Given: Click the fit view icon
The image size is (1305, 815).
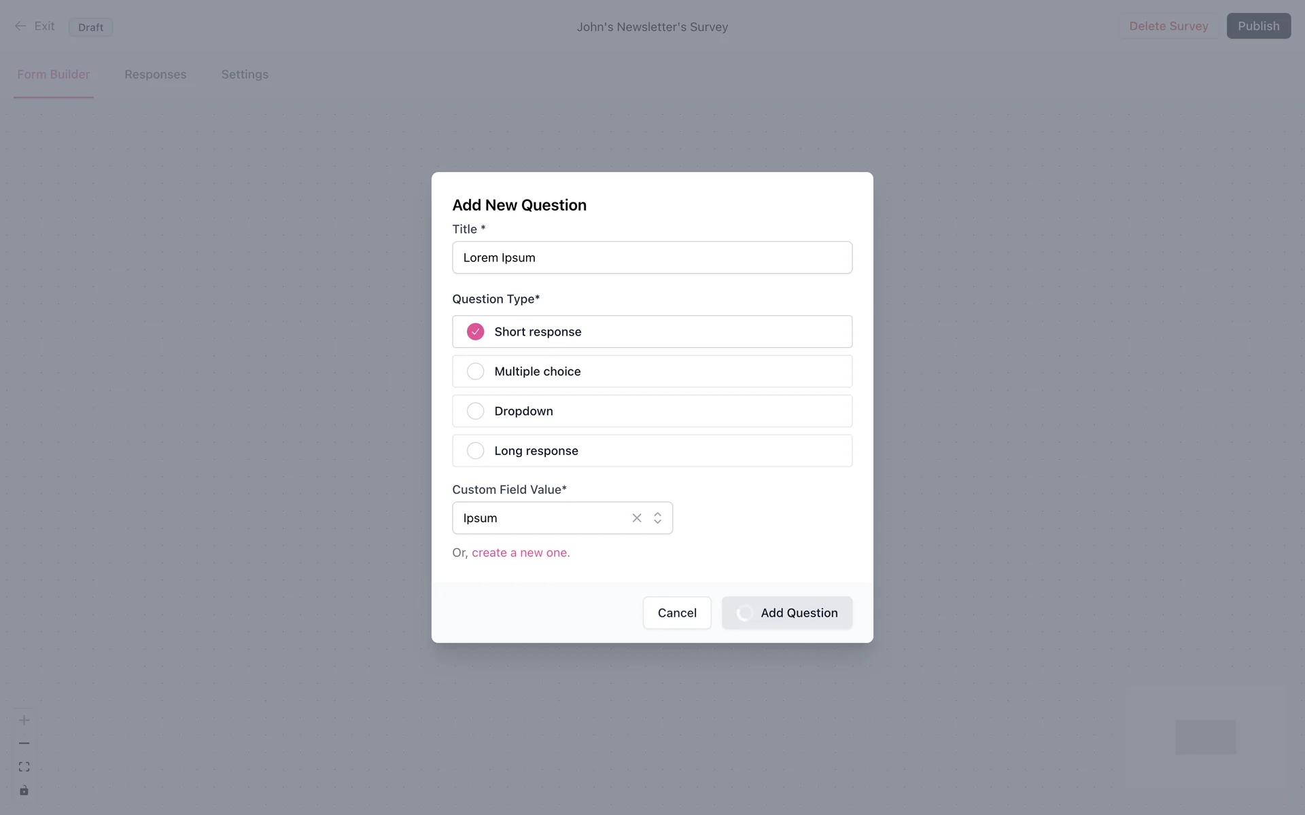Looking at the screenshot, I should tap(24, 767).
